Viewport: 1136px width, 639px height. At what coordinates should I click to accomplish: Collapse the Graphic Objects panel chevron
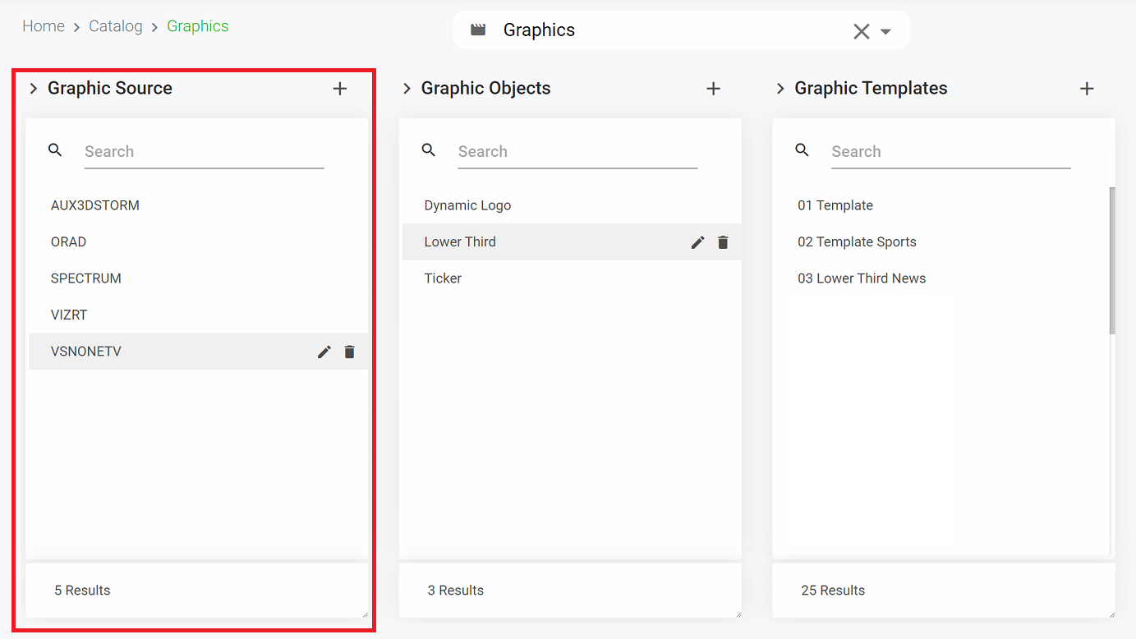click(407, 89)
